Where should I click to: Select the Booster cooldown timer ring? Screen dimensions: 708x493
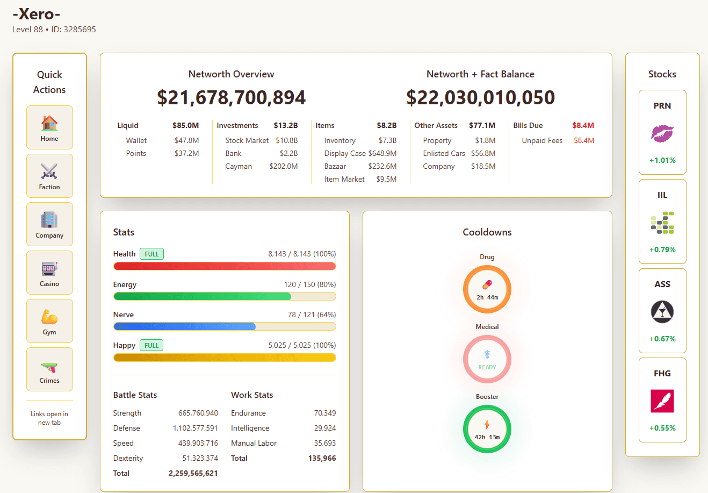[x=487, y=429]
